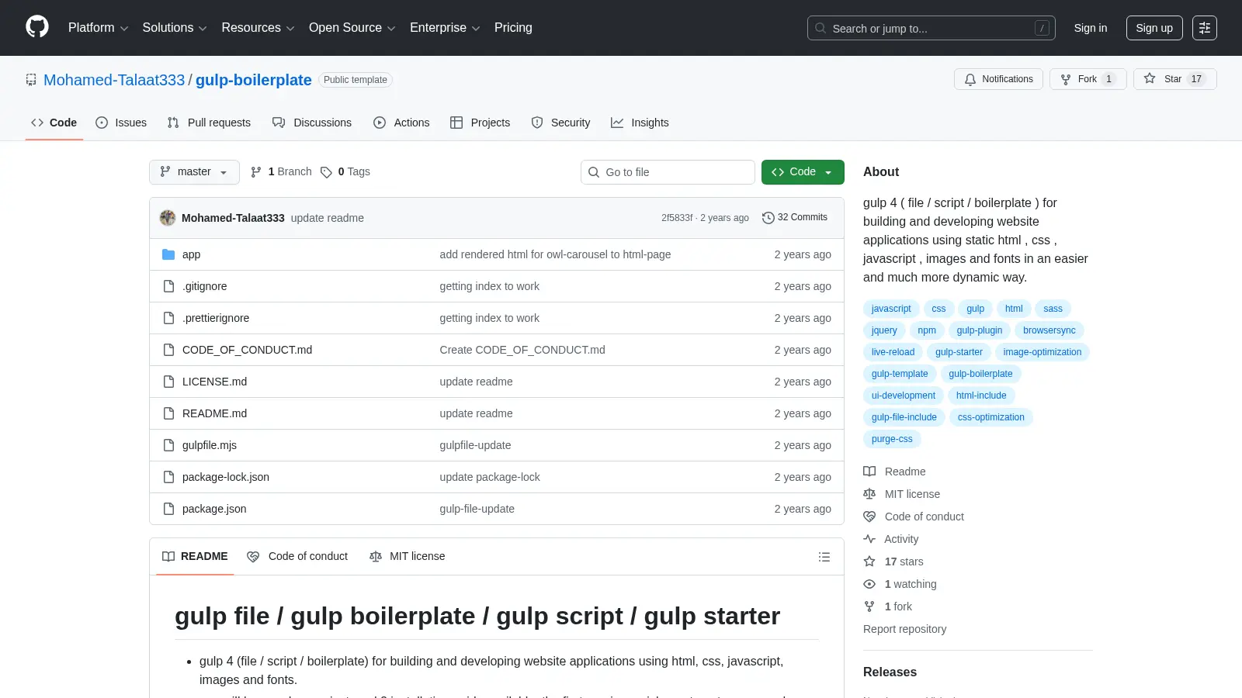Open the commit message 'gulpfile-update'
This screenshot has width=1242, height=698.
[475, 445]
